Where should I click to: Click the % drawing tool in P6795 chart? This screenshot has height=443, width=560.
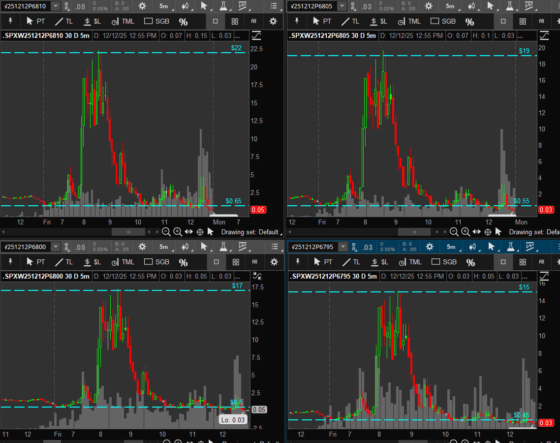(470, 262)
